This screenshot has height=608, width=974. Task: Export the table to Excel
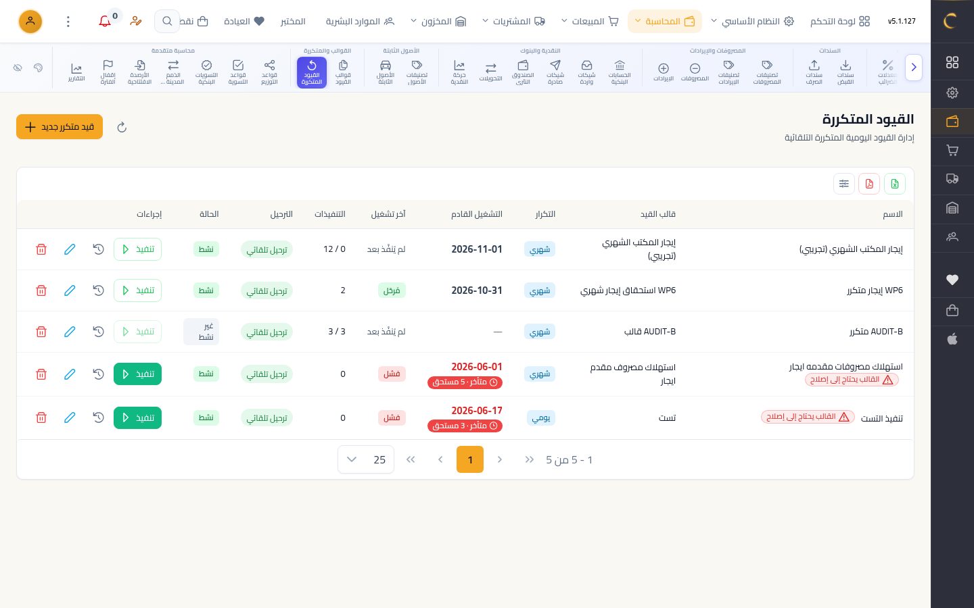pos(895,184)
